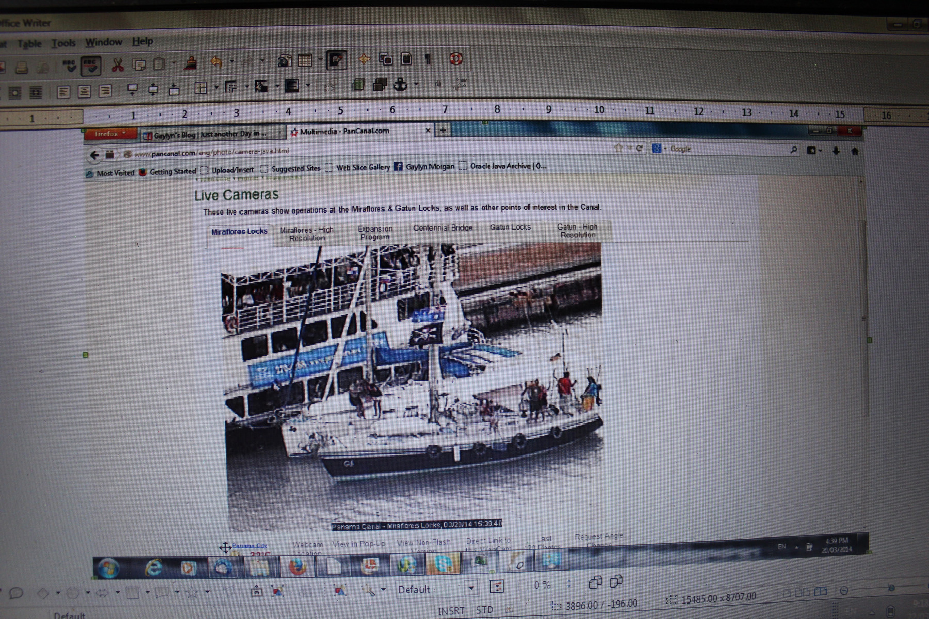Apply the Background Color swatch
The height and width of the screenshot is (619, 929).
pyautogui.click(x=292, y=86)
